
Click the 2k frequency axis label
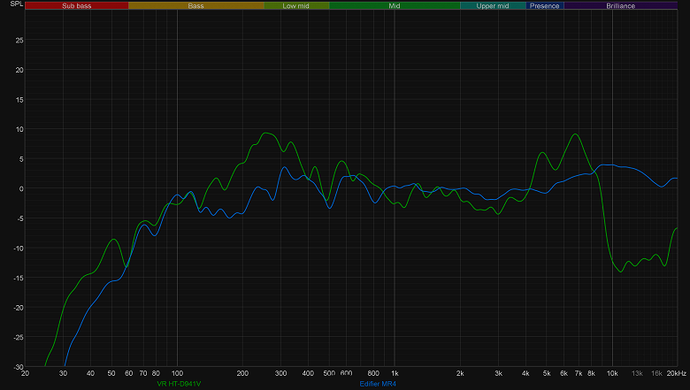click(x=460, y=373)
